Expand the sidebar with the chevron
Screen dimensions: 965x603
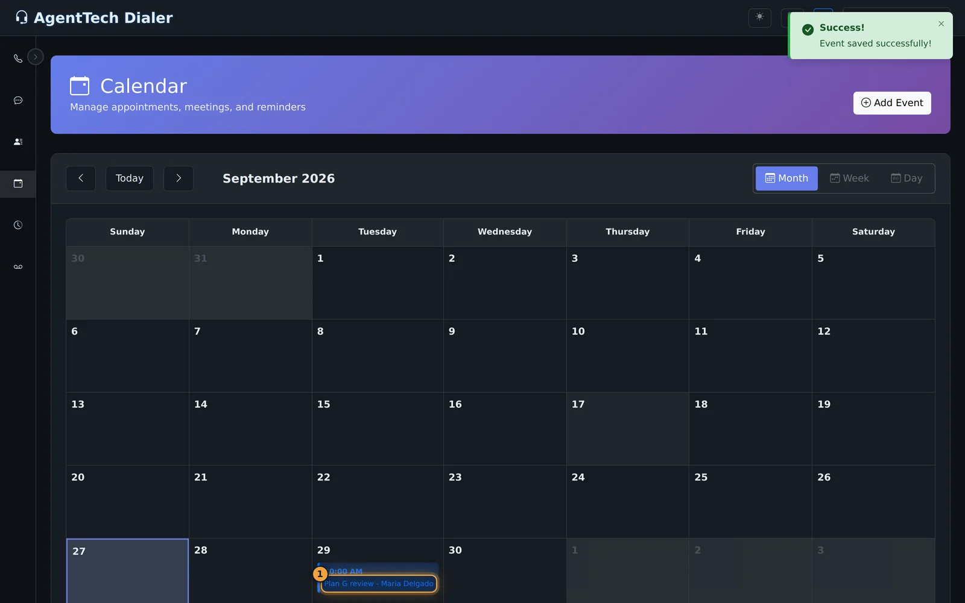[36, 57]
